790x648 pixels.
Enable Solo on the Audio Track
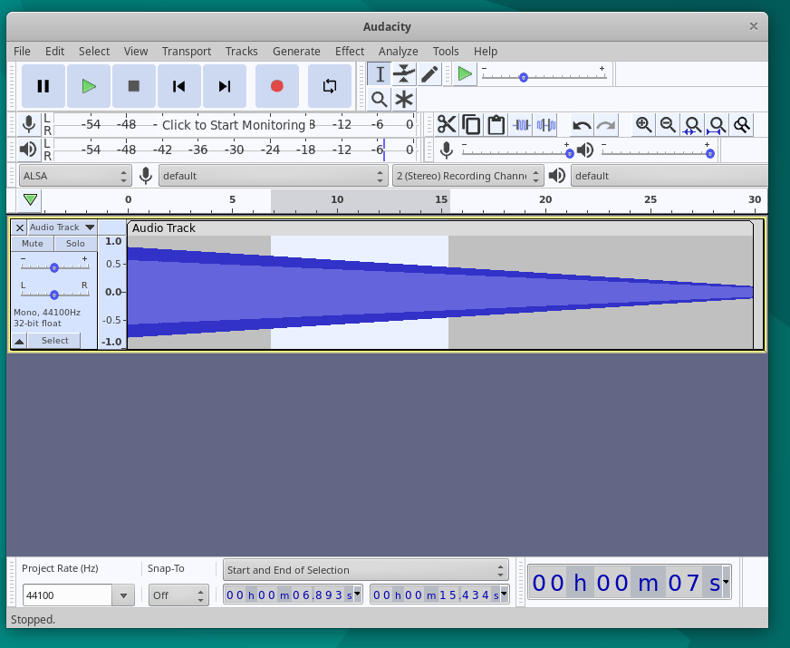[x=75, y=243]
